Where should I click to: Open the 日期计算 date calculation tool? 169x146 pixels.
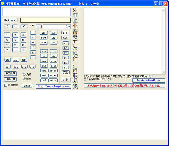point(10,79)
